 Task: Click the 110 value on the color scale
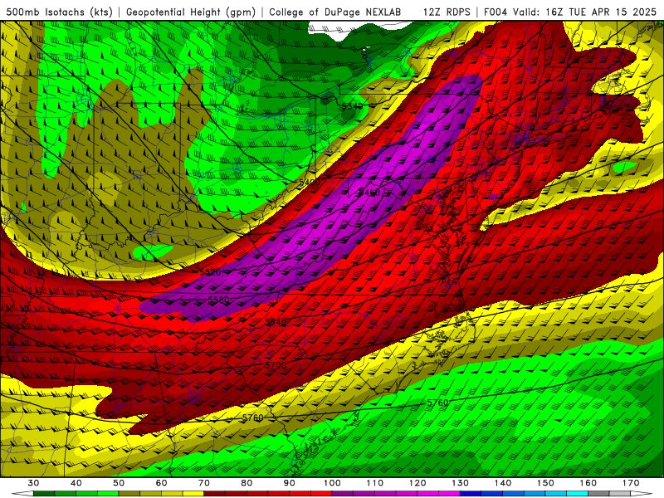tap(375, 483)
